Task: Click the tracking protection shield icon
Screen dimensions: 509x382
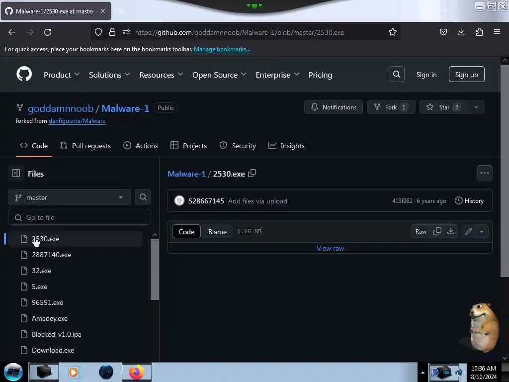Action: coord(98,32)
